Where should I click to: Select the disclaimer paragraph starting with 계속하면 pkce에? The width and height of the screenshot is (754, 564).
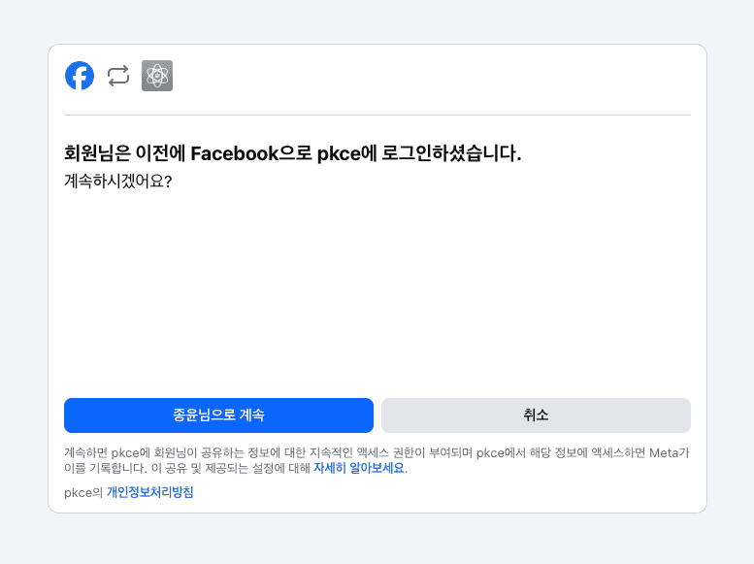click(377, 460)
